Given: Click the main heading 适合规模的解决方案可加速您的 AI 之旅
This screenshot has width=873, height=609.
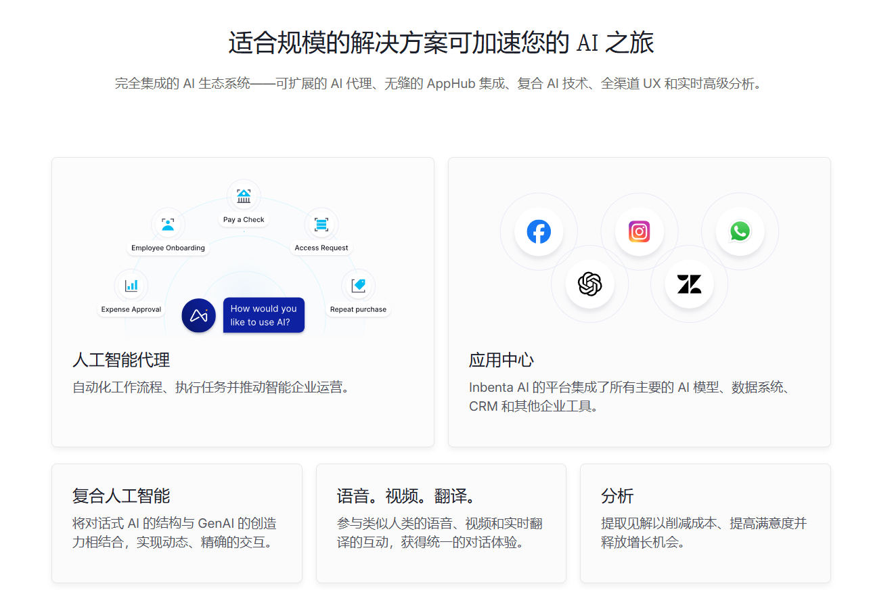Looking at the screenshot, I should [441, 43].
